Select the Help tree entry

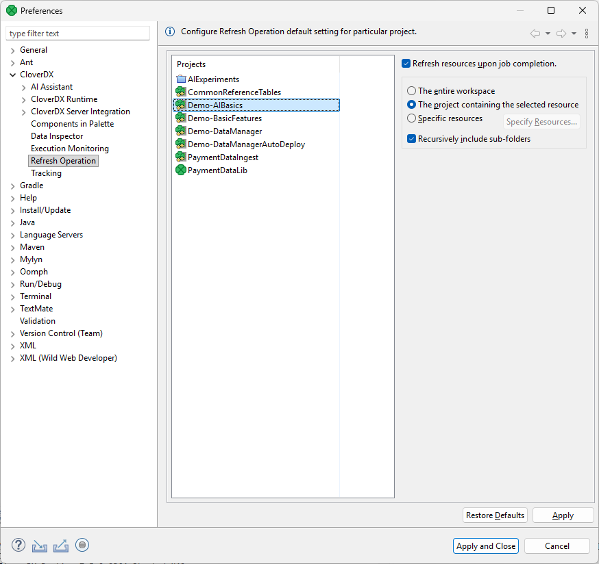pos(28,198)
